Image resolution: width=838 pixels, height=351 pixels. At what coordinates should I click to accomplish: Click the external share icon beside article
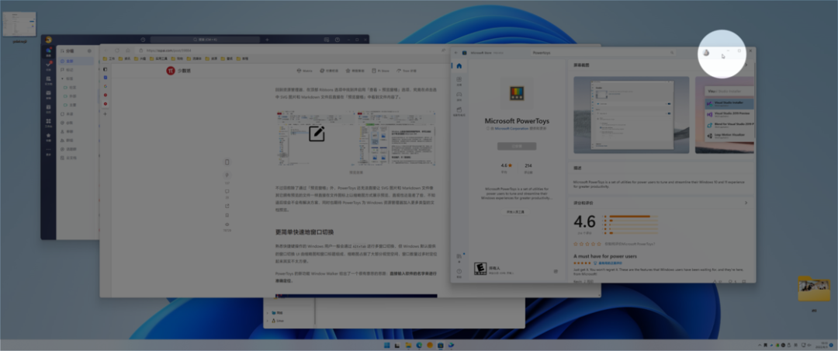(x=227, y=206)
